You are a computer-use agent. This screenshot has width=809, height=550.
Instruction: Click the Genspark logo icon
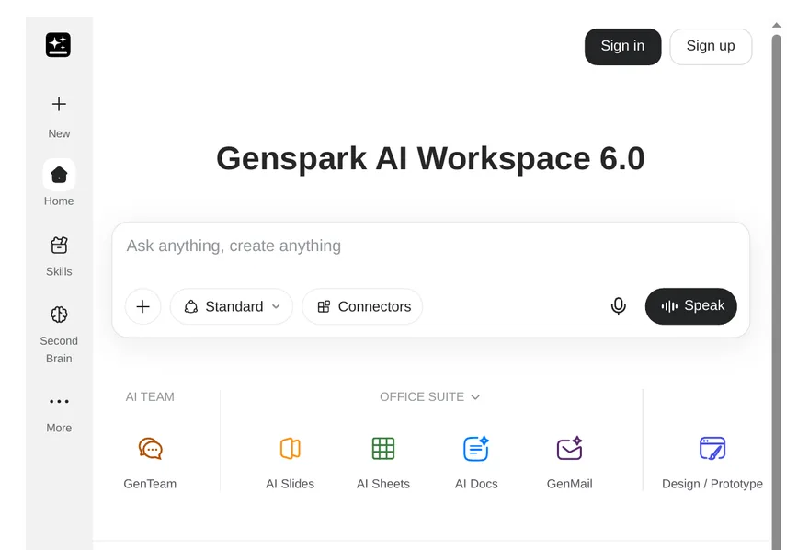tap(58, 45)
